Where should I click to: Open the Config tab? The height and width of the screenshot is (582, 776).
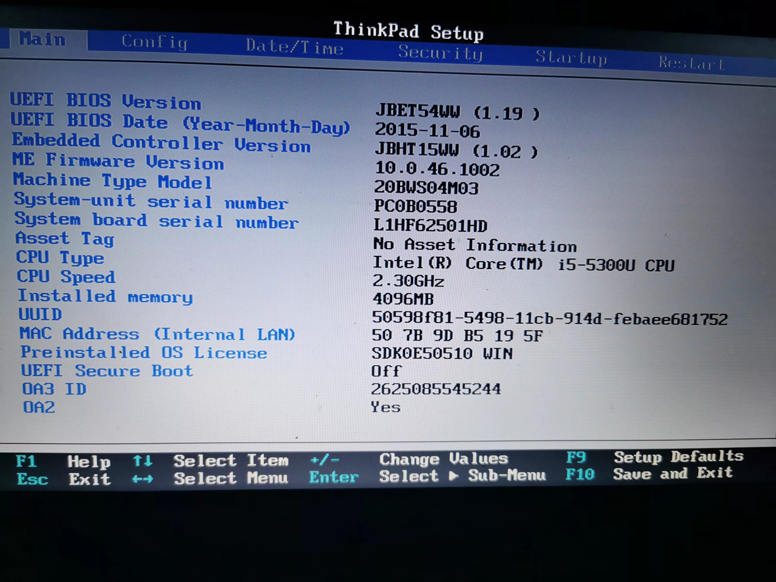[154, 42]
